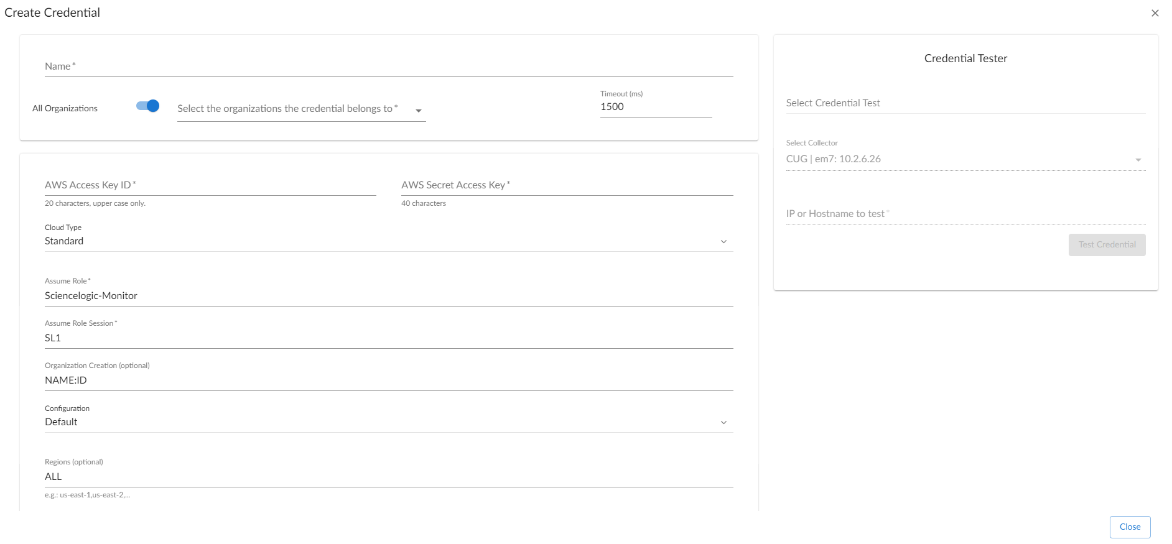The width and height of the screenshot is (1172, 544).
Task: Click the Regions field showing ALL
Action: 388,477
